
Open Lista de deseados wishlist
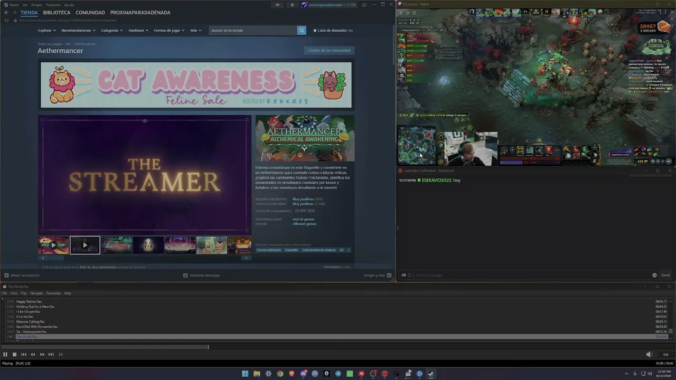tap(333, 31)
